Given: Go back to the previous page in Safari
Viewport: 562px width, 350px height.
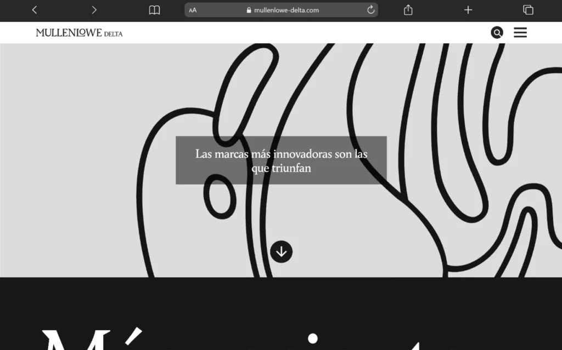Looking at the screenshot, I should [35, 10].
